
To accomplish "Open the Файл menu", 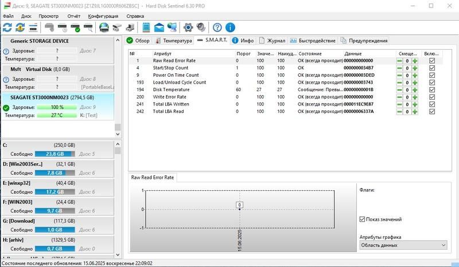I will click(x=9, y=16).
